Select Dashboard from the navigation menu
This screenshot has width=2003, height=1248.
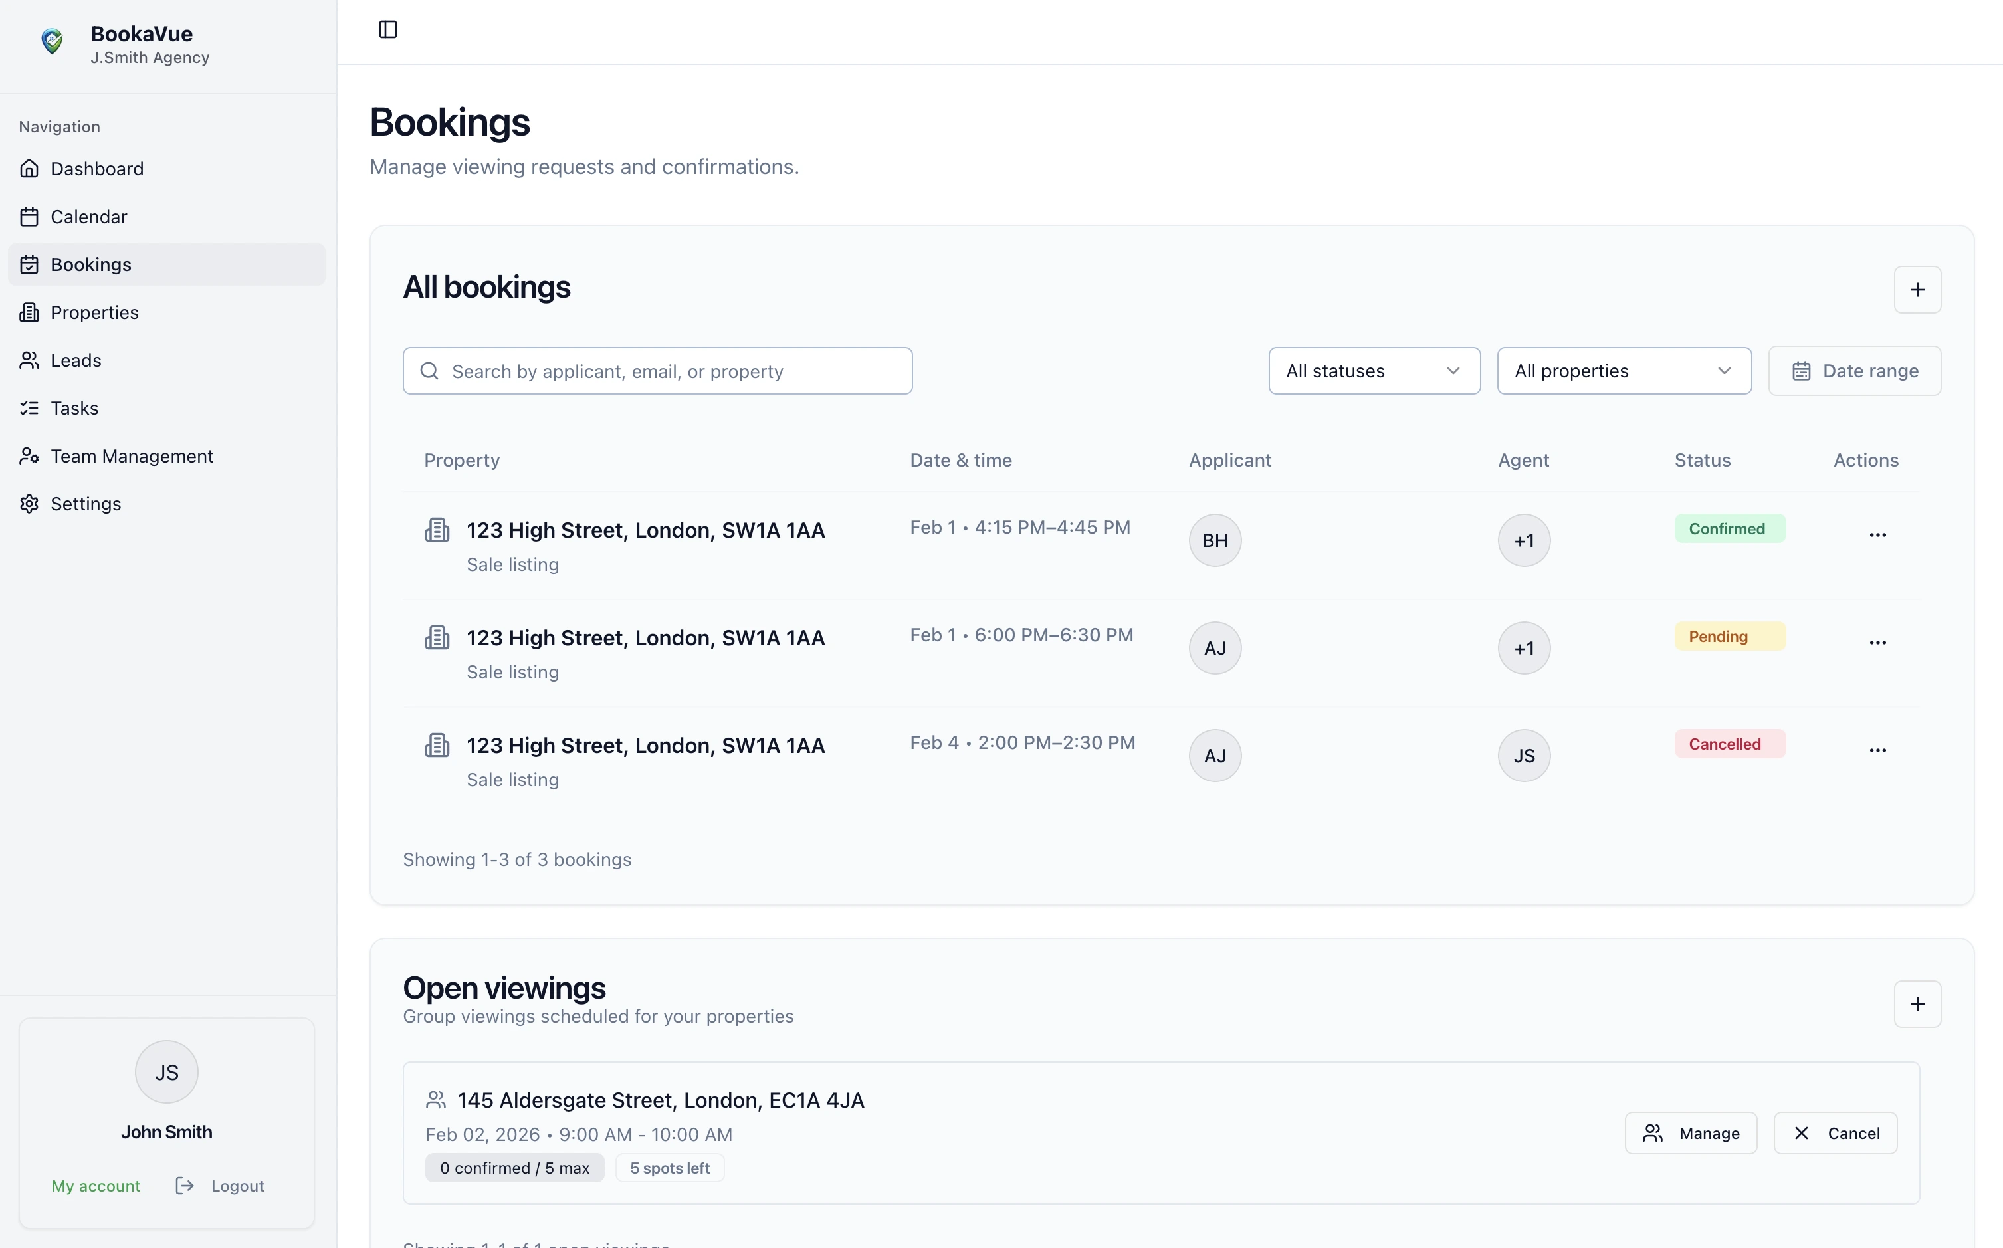pos(98,168)
